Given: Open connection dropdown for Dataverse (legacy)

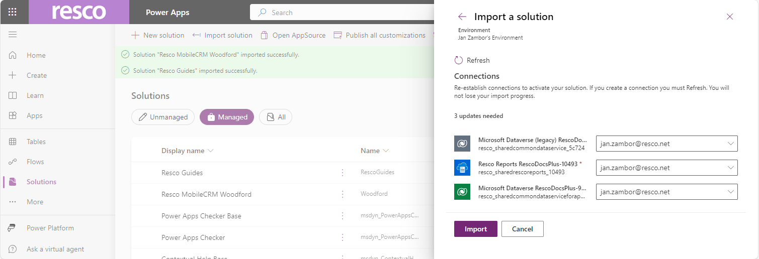Looking at the screenshot, I should click(x=666, y=144).
